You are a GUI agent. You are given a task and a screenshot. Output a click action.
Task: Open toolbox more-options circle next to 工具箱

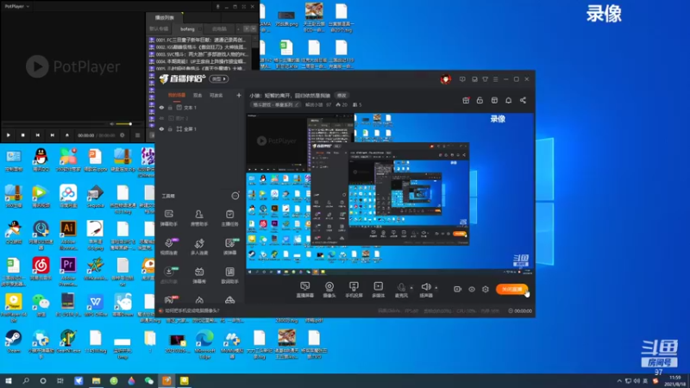pyautogui.click(x=235, y=196)
